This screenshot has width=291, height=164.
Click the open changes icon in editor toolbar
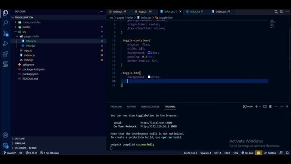tap(276, 11)
